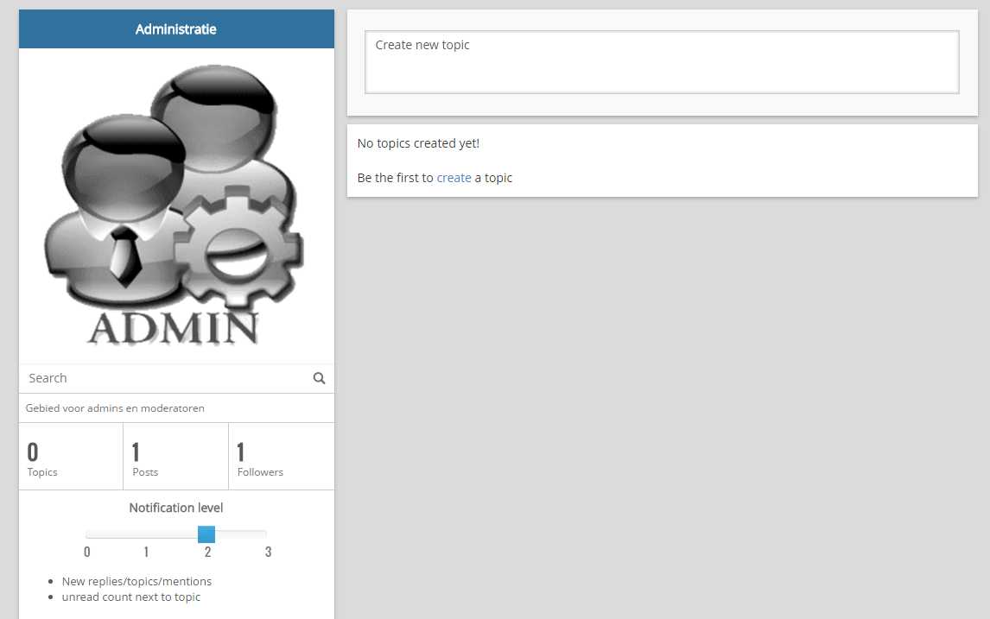Click the gear in the admin image
The height and width of the screenshot is (619, 990).
(x=238, y=249)
